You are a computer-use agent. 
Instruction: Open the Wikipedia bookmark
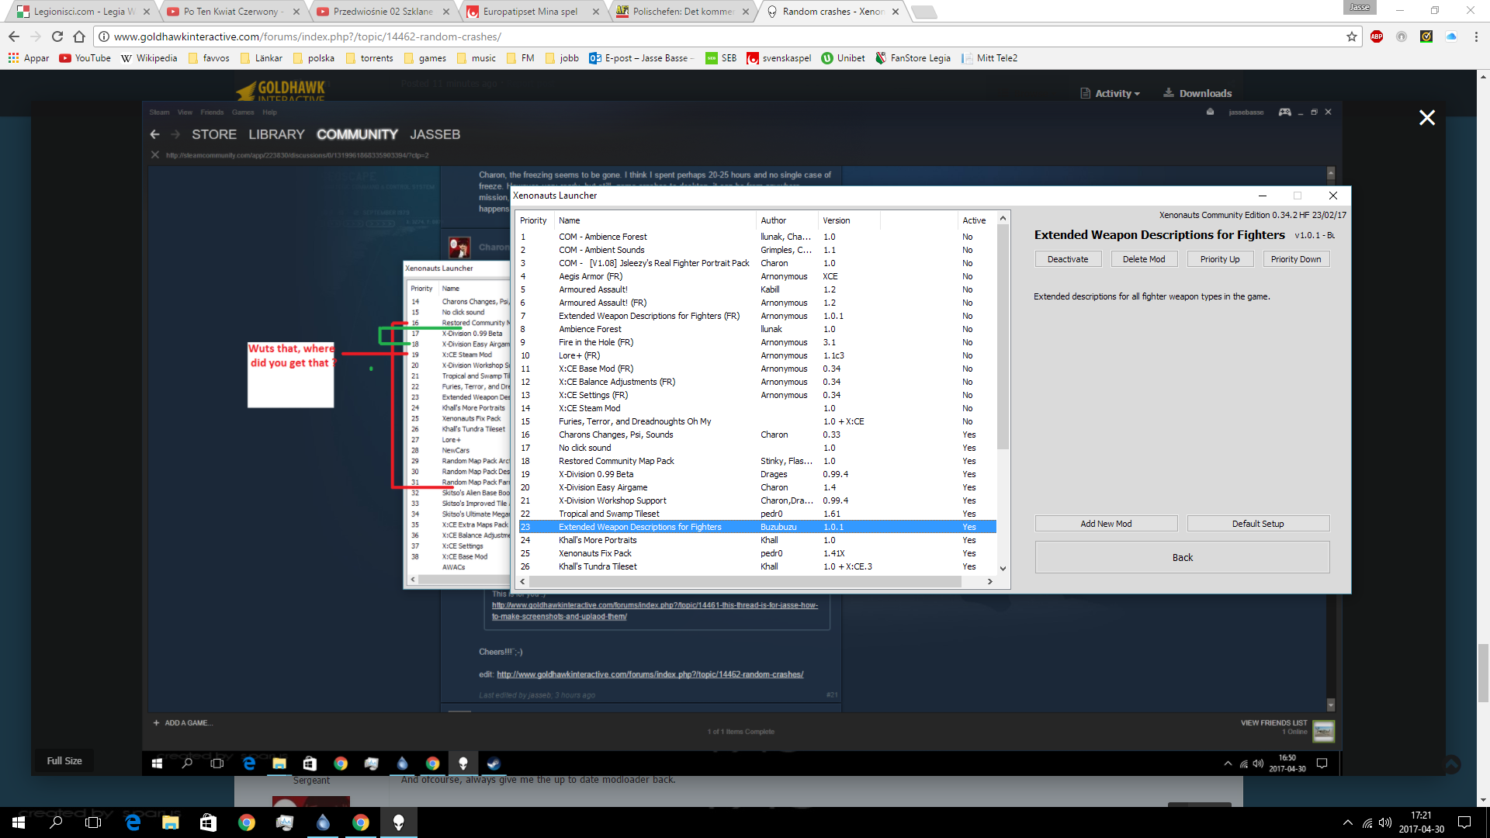click(x=149, y=58)
